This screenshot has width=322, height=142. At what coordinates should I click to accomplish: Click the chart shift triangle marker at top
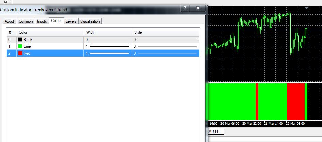(x=307, y=8)
